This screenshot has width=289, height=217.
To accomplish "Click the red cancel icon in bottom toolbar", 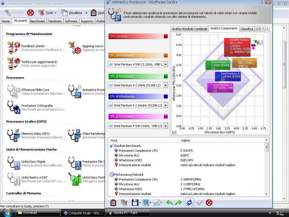I will click(209, 203).
